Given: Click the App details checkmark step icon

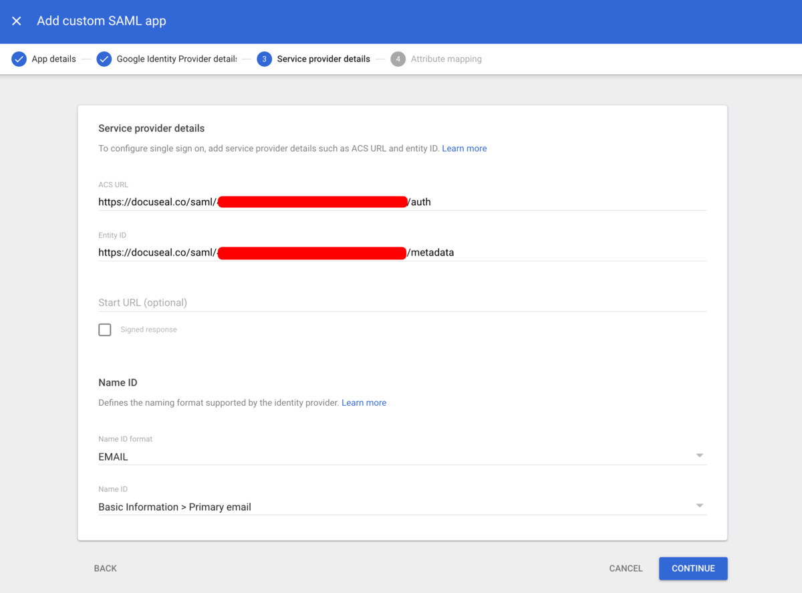Looking at the screenshot, I should point(19,59).
